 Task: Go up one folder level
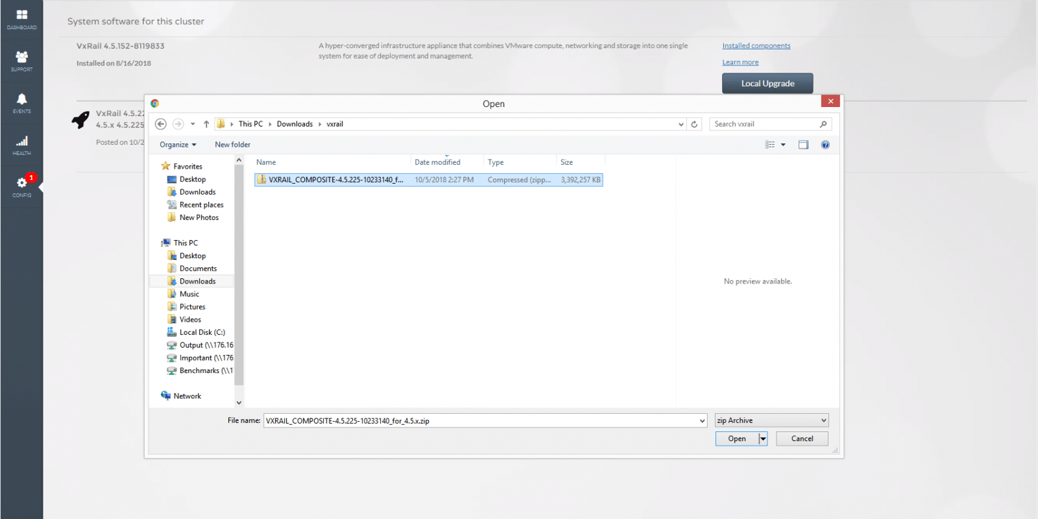pos(206,124)
